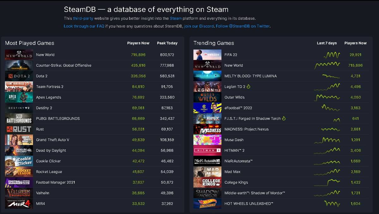
Task: Open the Football Manager 2021 thumbnail
Action: point(19,182)
